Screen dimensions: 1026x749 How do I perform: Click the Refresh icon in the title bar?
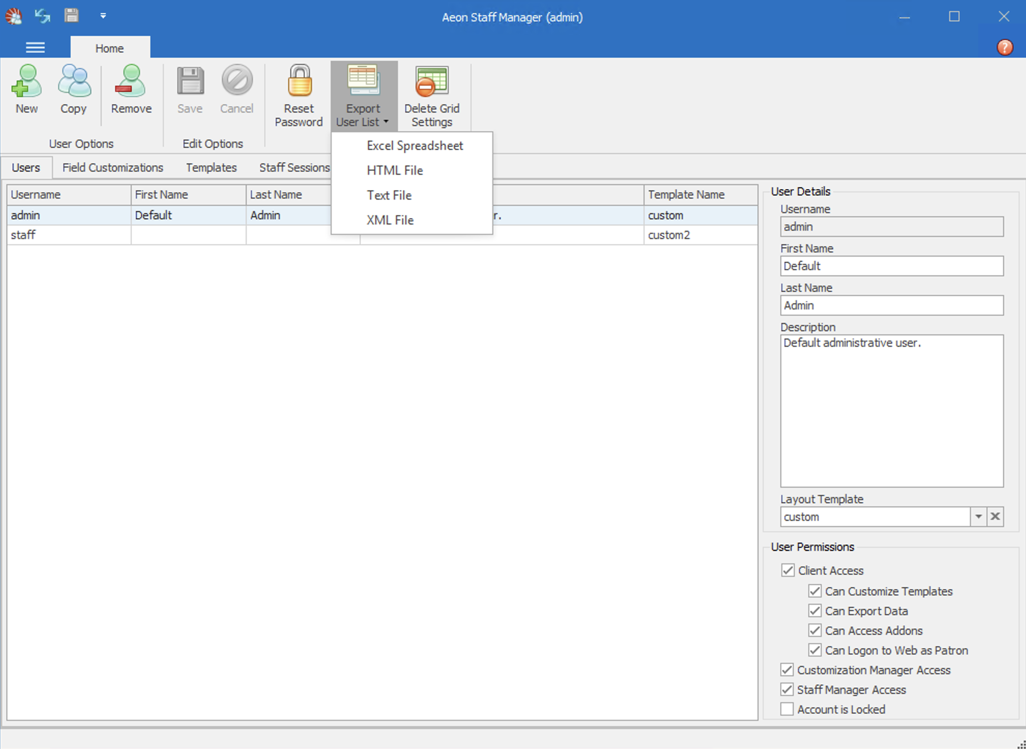[x=42, y=16]
